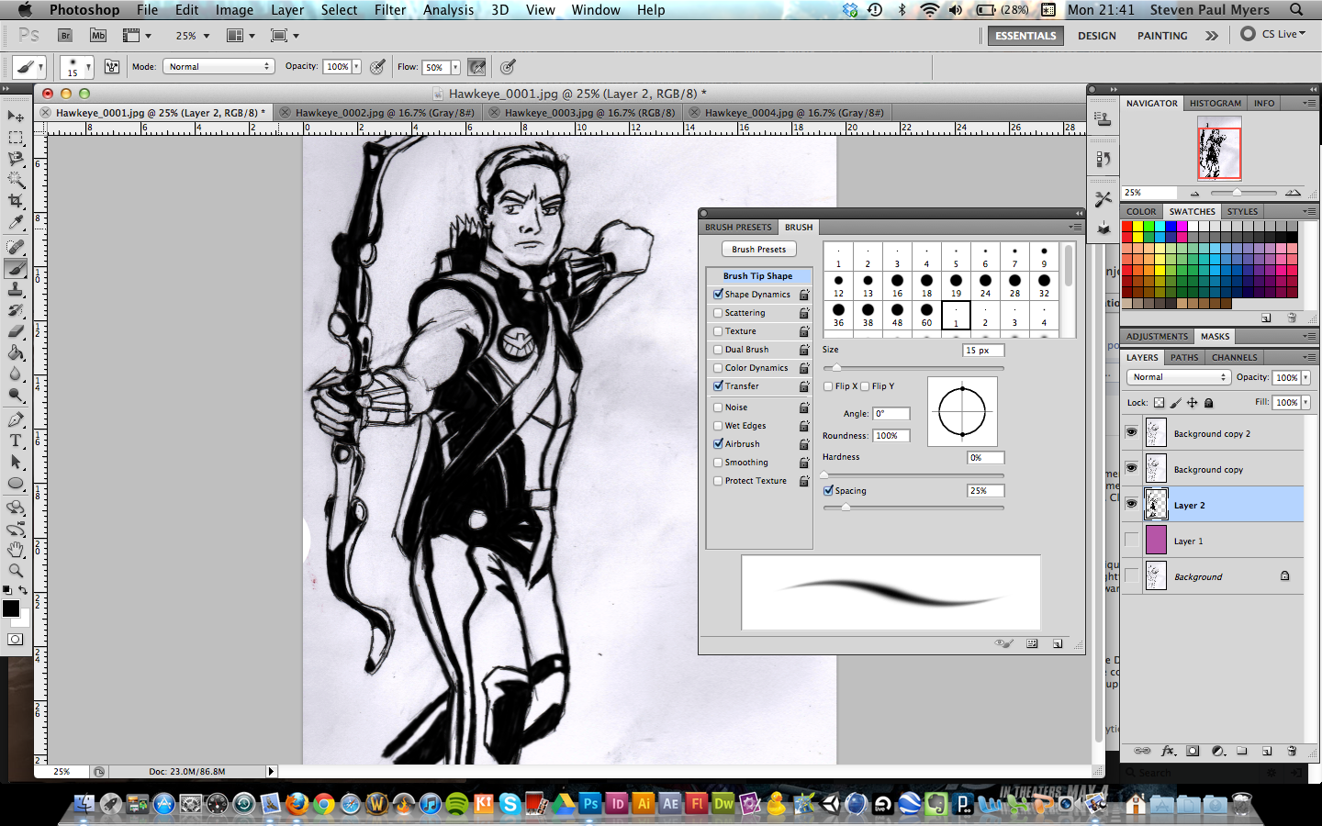
Task: Toggle the Brush panel from options bar
Action: pos(112,67)
